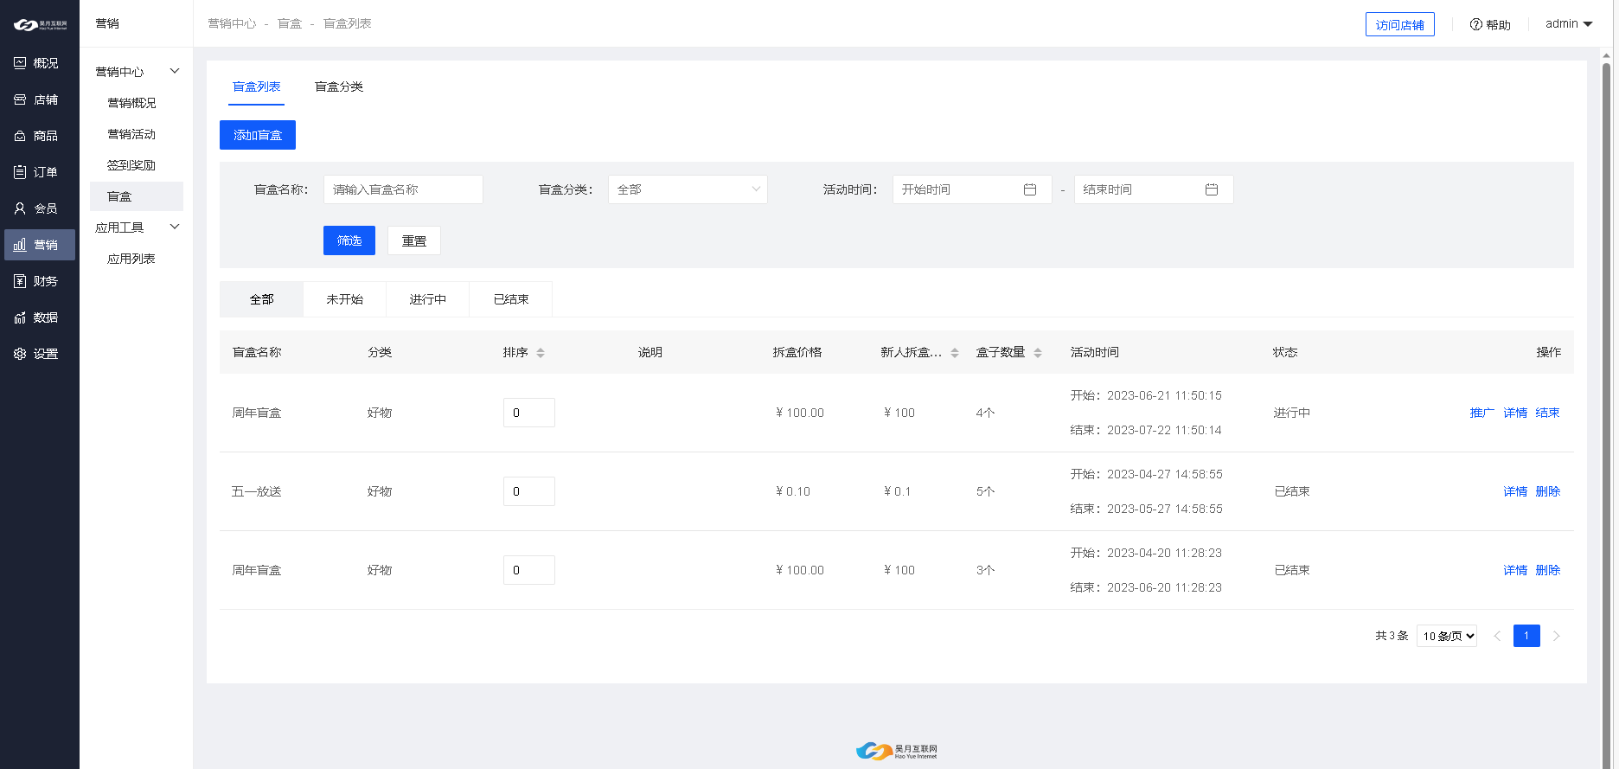Open the 订单 orders icon in sidebar
1619x769 pixels.
(20, 172)
